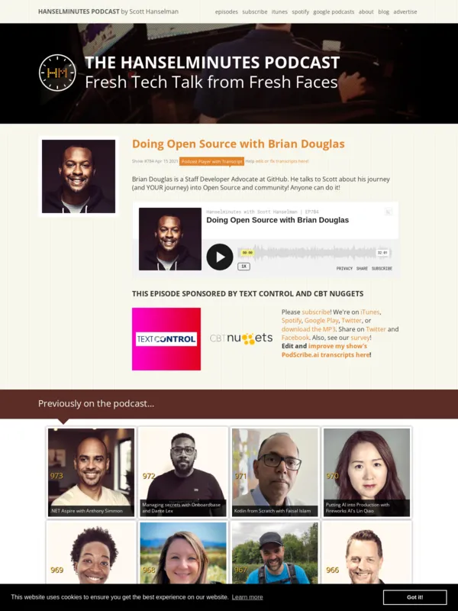Click the SUBSCRIBE link in player
458x611 pixels.
[x=382, y=269]
